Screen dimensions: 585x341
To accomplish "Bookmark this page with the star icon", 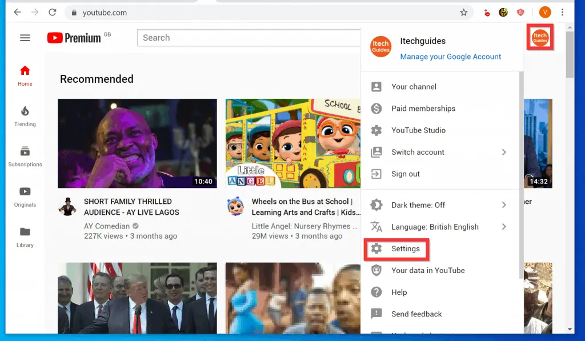I will coord(464,13).
